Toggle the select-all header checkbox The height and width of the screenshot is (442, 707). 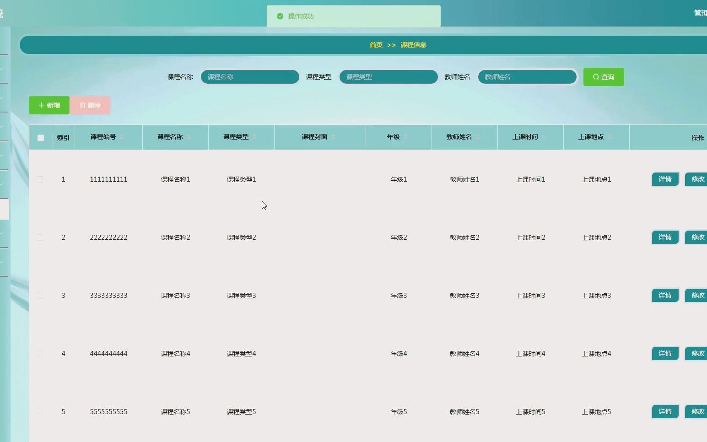41,137
